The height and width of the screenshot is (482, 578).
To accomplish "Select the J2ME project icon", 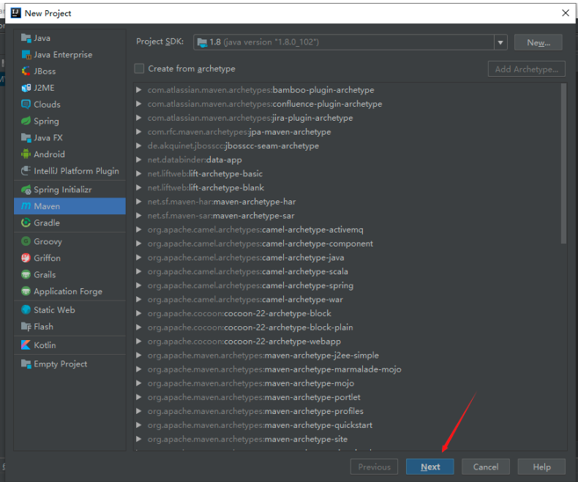I will 26,88.
